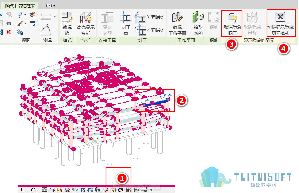299x193 pixels.
Task: Click the Visual Style cube icon
Action: (52, 190)
